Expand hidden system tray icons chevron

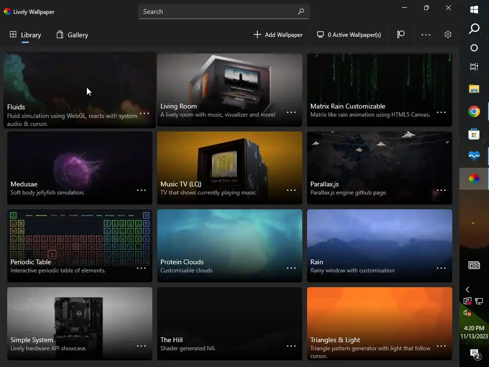[x=467, y=290]
